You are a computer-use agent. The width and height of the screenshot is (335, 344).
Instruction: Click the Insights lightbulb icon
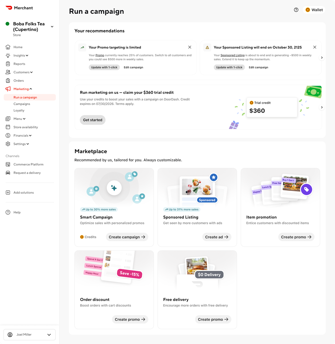point(8,55)
